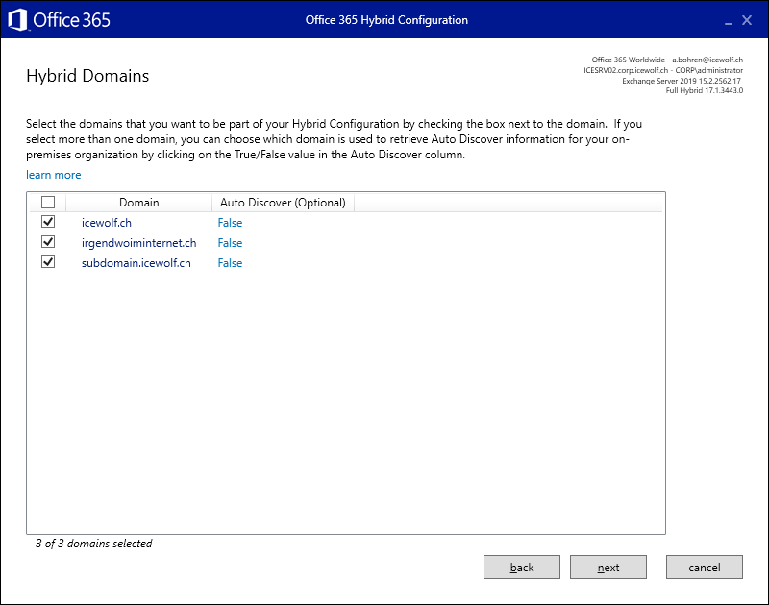769x605 pixels.
Task: Click the '3 of 3 domains selected' status text
Action: 93,544
